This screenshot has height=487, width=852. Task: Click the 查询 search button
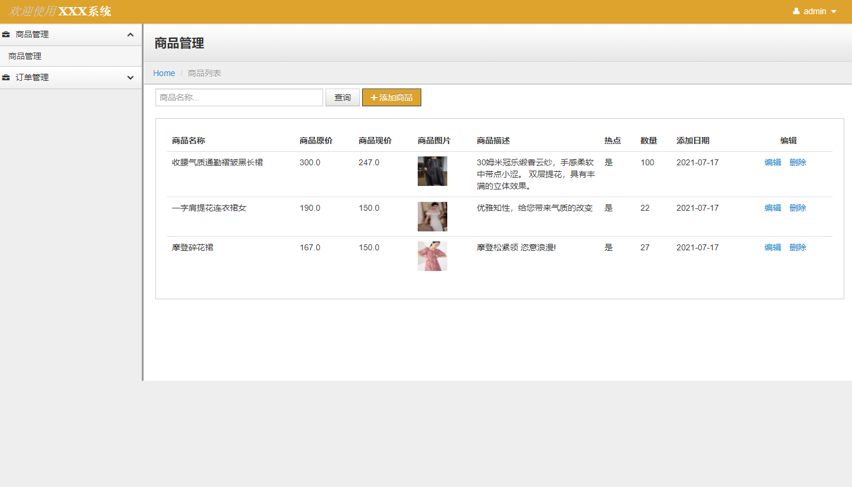(342, 97)
